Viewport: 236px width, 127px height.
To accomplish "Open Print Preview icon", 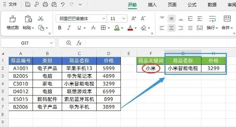I will (x=54, y=4).
